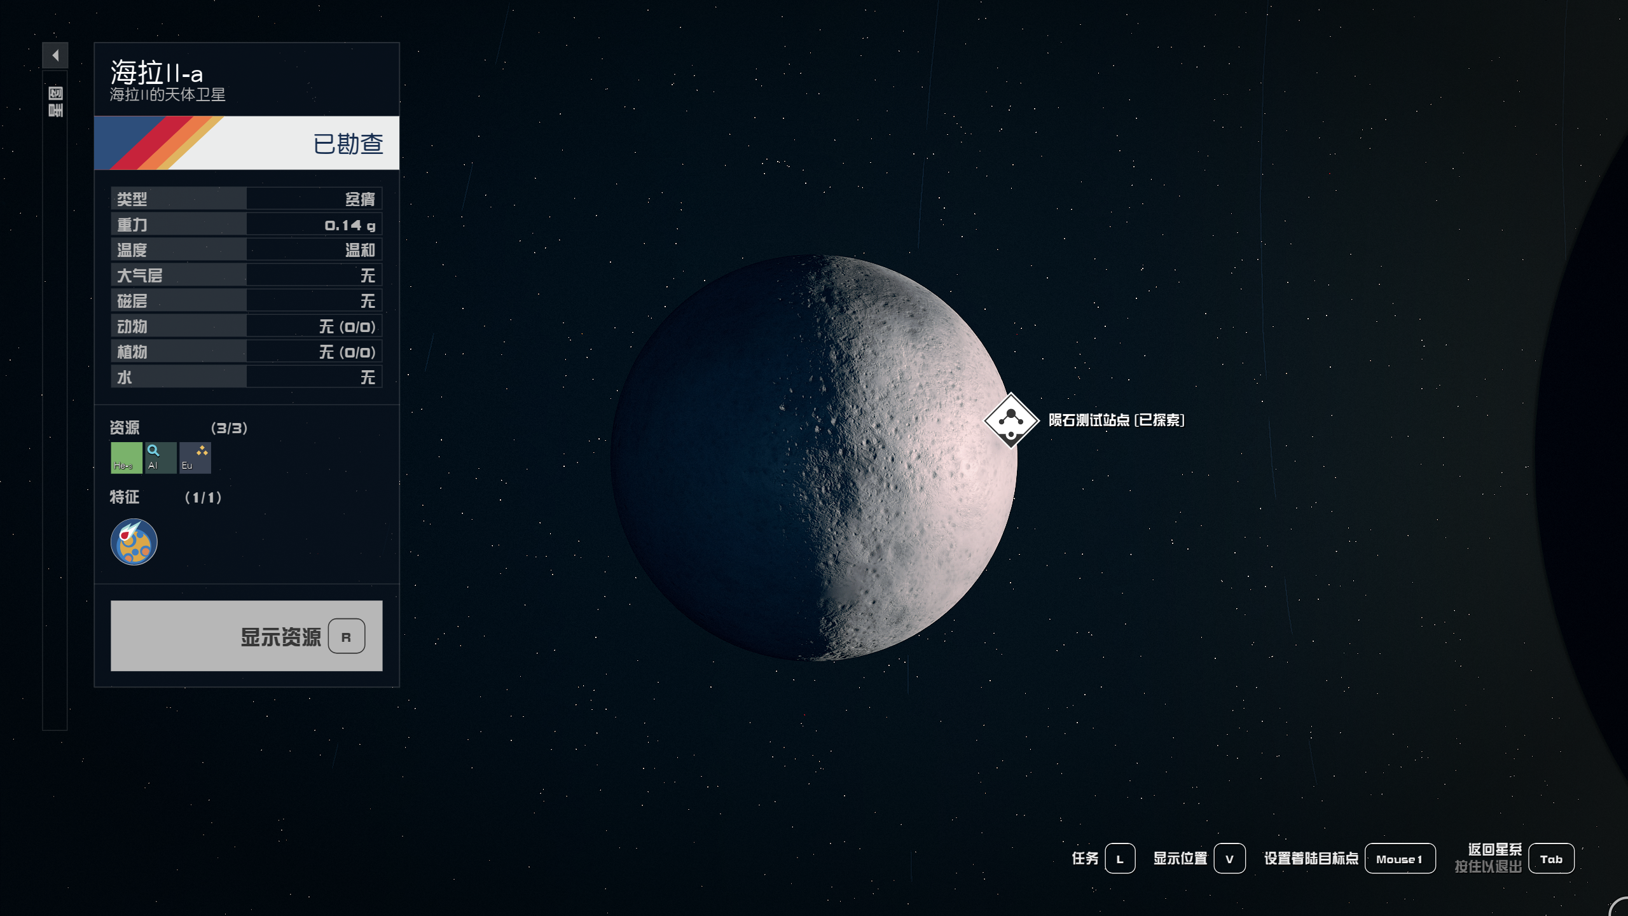Select the 陨石测试站点 landing marker icon

[1011, 420]
